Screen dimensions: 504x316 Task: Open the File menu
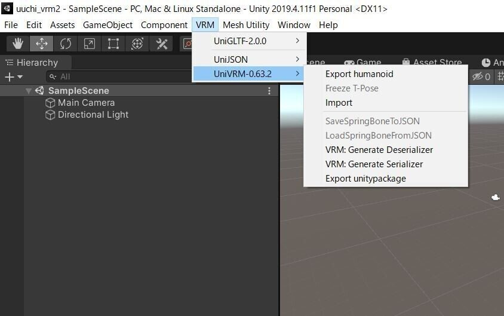pos(11,24)
